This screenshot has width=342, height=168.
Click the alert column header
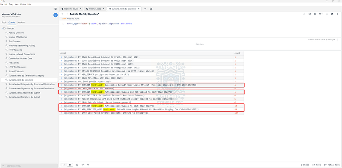click(x=146, y=53)
